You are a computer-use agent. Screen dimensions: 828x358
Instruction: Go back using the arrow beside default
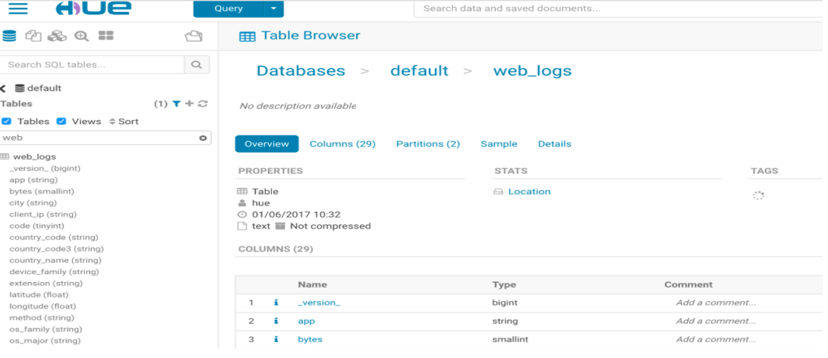point(3,88)
